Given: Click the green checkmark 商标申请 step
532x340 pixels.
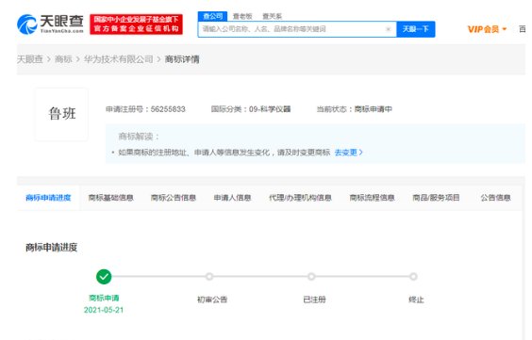Looking at the screenshot, I should pos(104,277).
